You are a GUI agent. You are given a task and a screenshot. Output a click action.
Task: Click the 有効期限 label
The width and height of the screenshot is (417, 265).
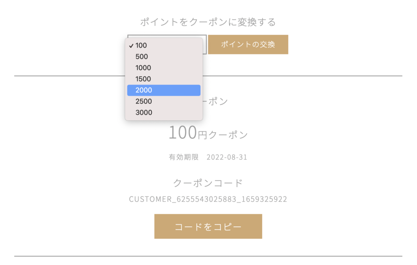coord(184,157)
